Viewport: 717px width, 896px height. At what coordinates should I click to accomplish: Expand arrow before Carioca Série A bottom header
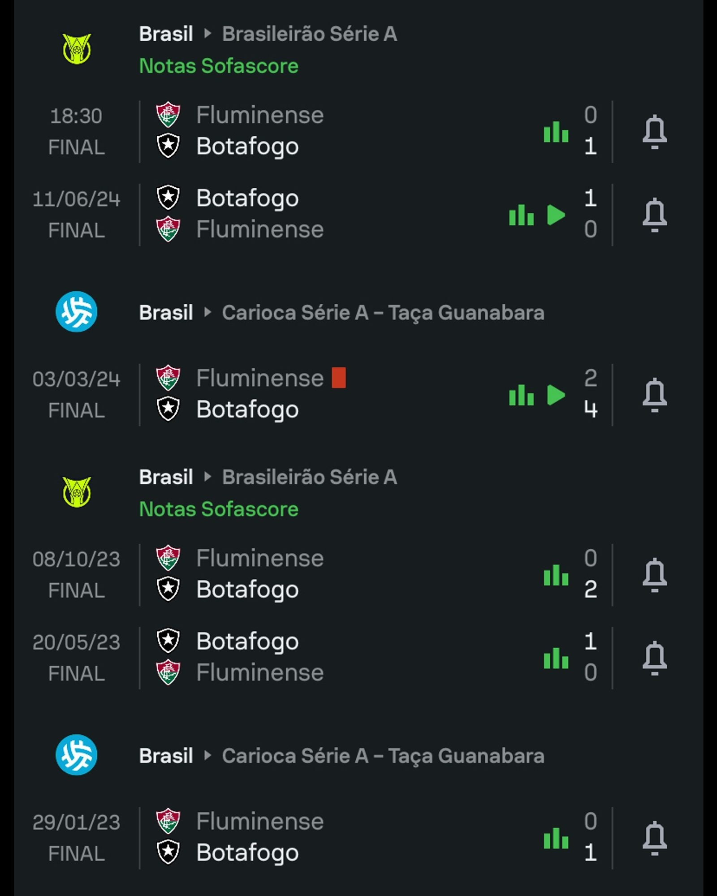[207, 756]
